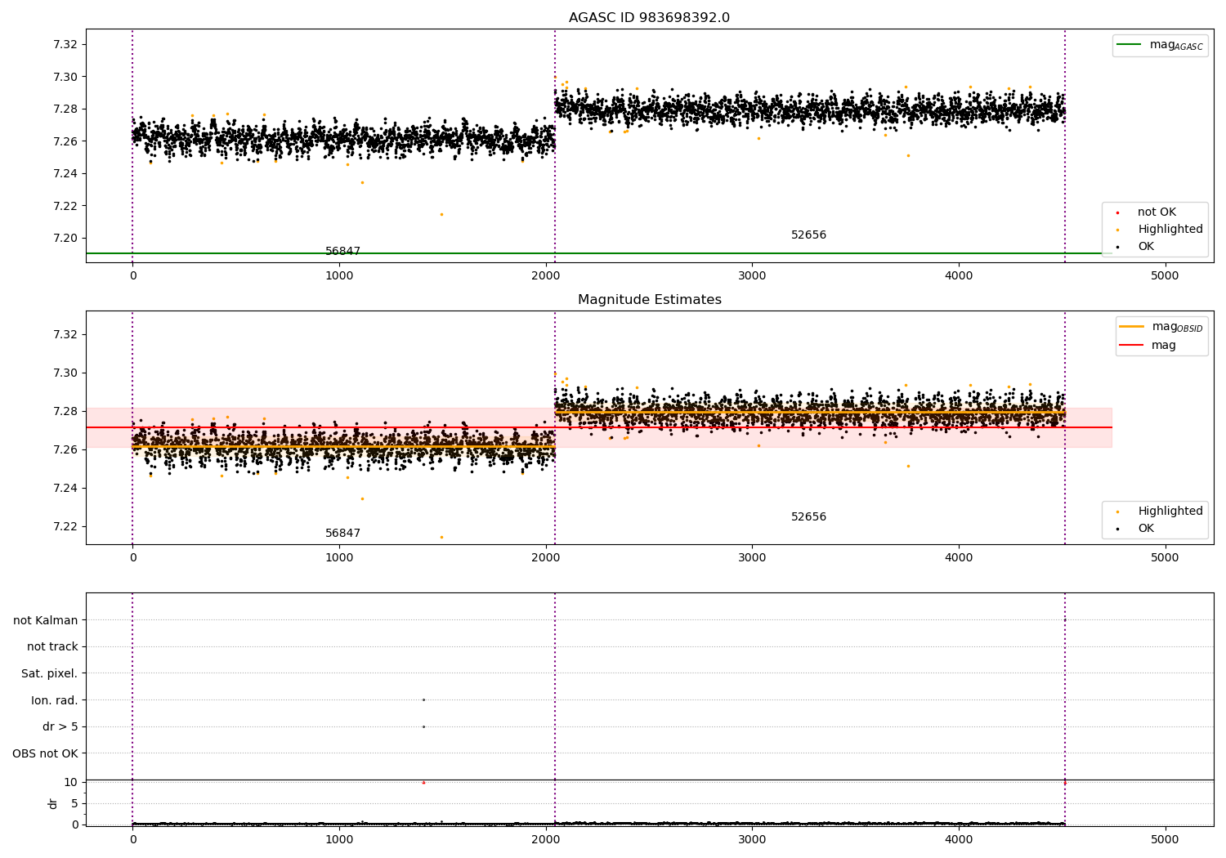The width and height of the screenshot is (1226, 858).
Task: Click the 'mag' label in the middle plot legend
Action: [x=1164, y=346]
